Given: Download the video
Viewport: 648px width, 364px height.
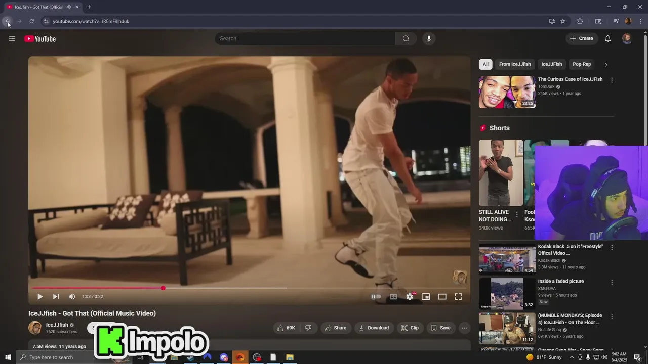Looking at the screenshot, I should [374, 328].
